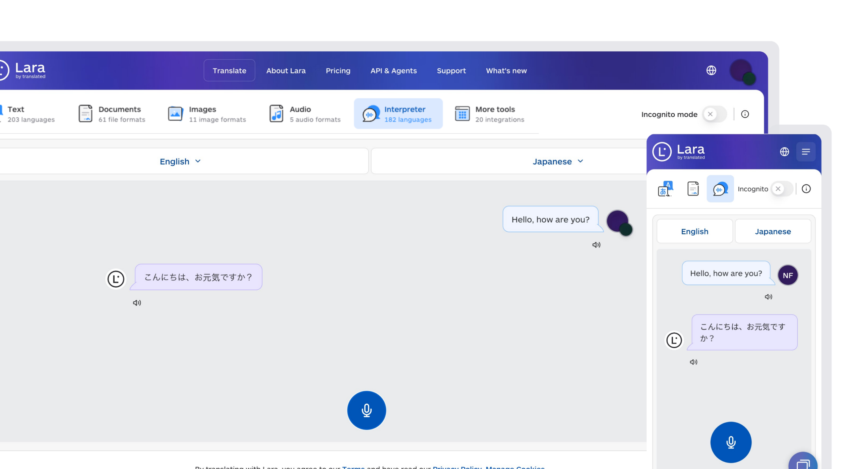Play audio of mobile Japanese translation
This screenshot has height=469, width=858.
click(x=693, y=362)
